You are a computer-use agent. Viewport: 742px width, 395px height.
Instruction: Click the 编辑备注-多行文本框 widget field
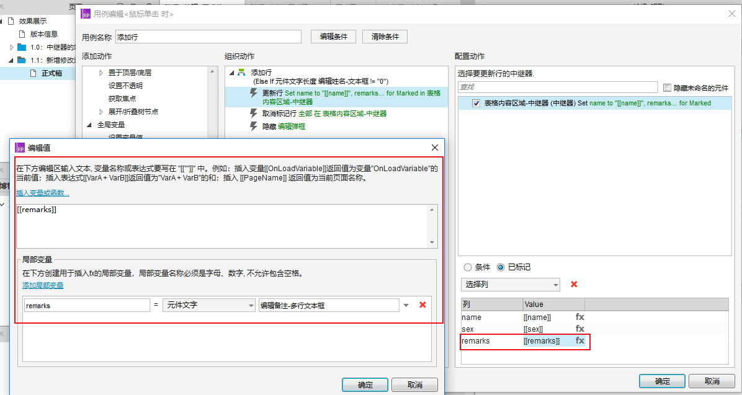click(x=329, y=305)
